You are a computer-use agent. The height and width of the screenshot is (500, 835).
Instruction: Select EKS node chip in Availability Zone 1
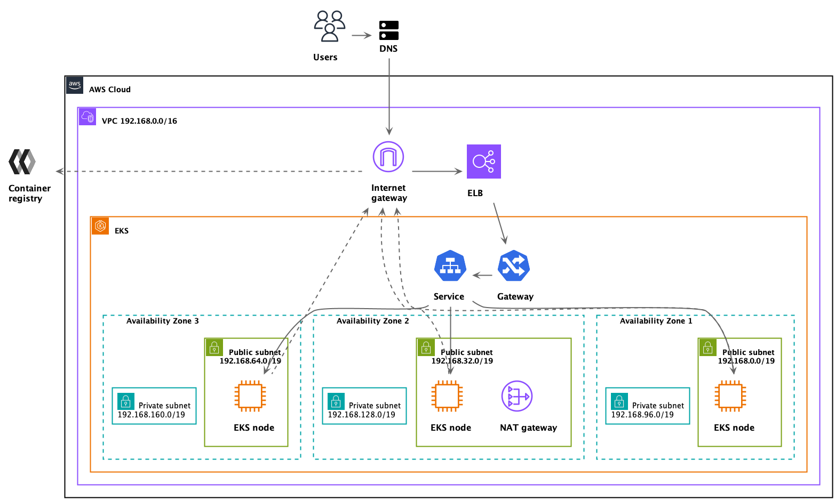730,396
